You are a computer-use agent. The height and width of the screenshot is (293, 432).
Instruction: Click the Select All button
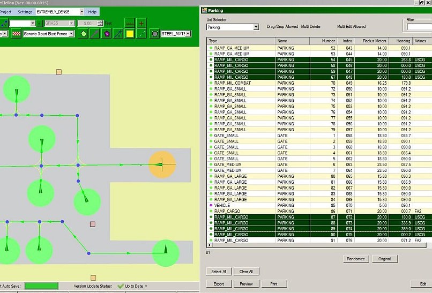point(219,272)
